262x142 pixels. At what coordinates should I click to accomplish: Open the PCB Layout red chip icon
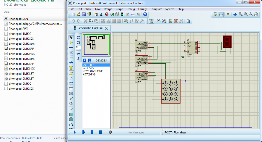pos(106,14)
